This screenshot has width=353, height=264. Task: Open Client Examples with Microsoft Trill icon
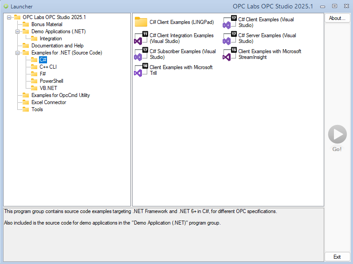(x=141, y=70)
